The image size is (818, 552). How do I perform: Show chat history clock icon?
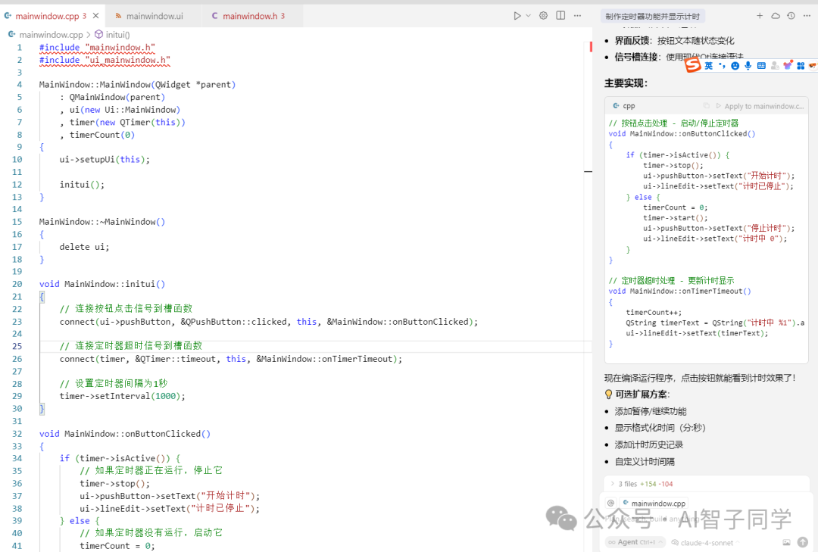[791, 16]
